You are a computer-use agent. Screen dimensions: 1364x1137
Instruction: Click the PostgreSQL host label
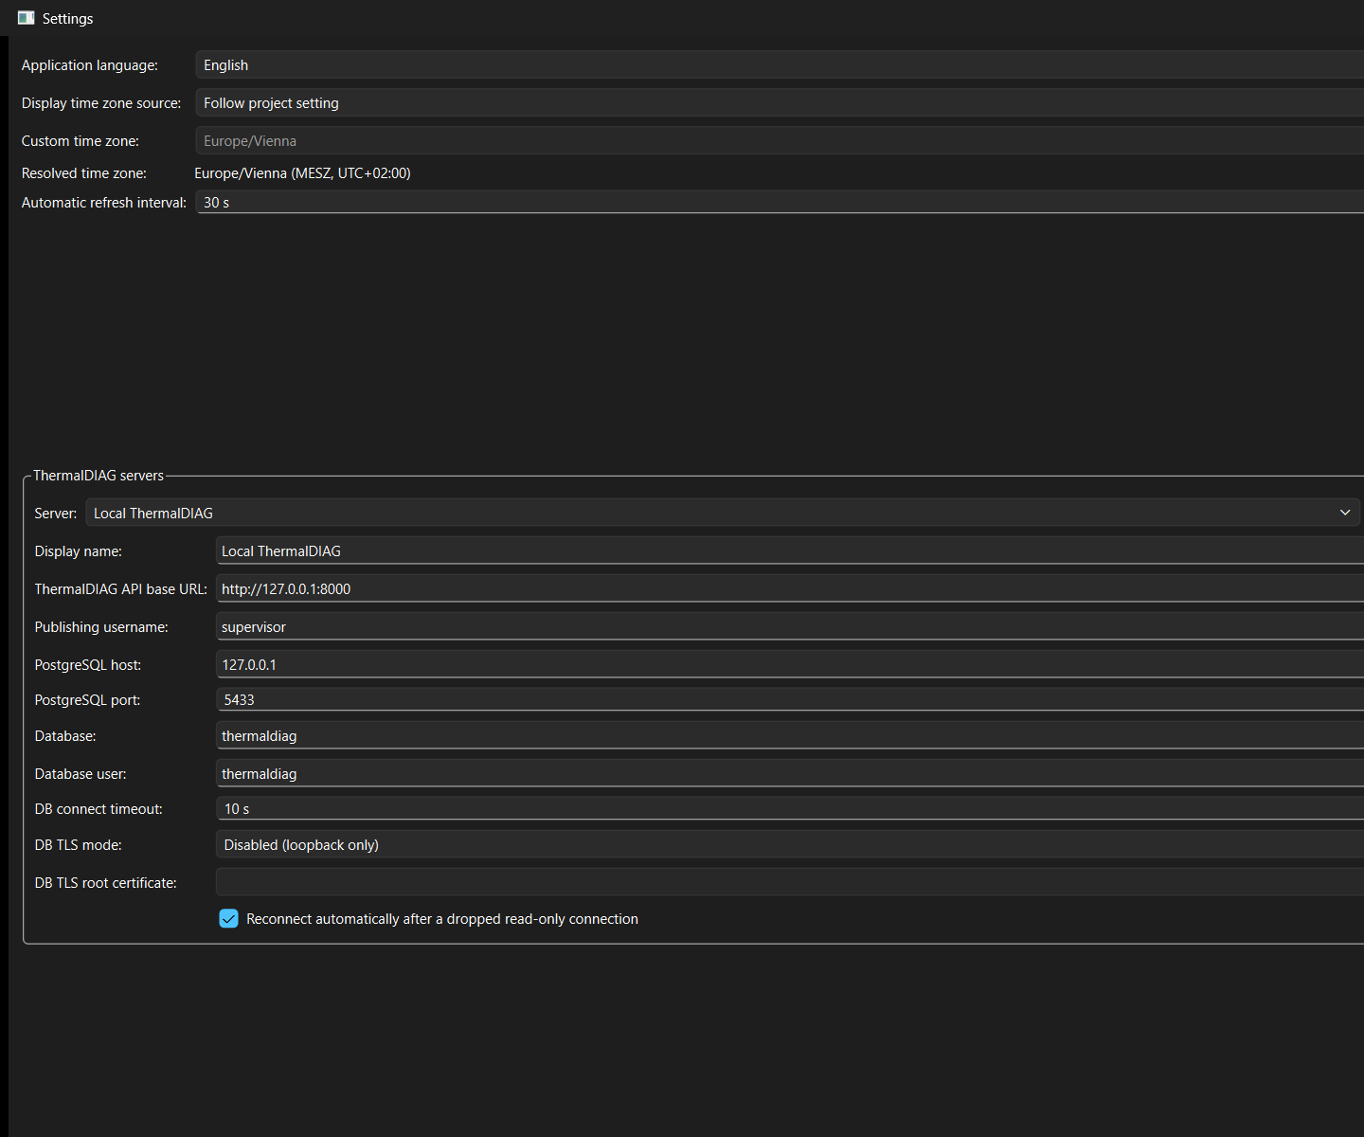tap(88, 665)
